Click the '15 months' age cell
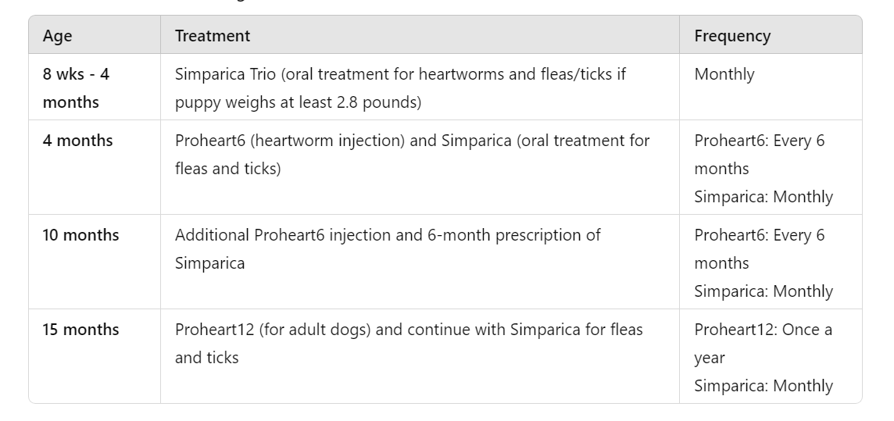The height and width of the screenshot is (421, 894). click(81, 330)
